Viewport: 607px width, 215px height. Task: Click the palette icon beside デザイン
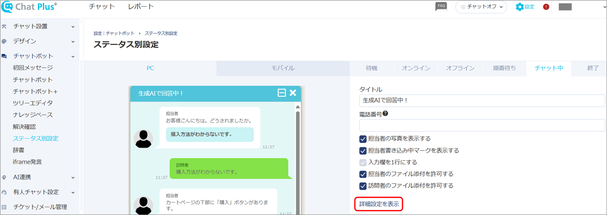point(4,41)
